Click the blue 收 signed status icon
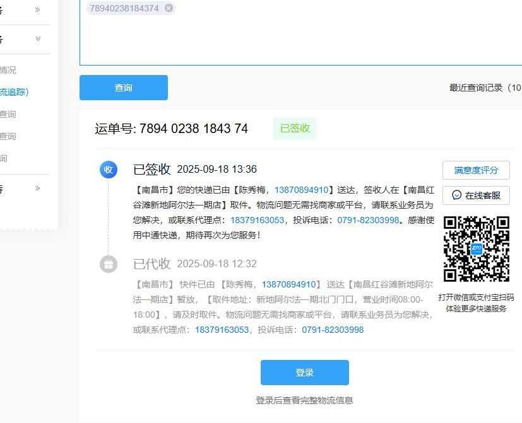The width and height of the screenshot is (522, 423). pos(109,170)
